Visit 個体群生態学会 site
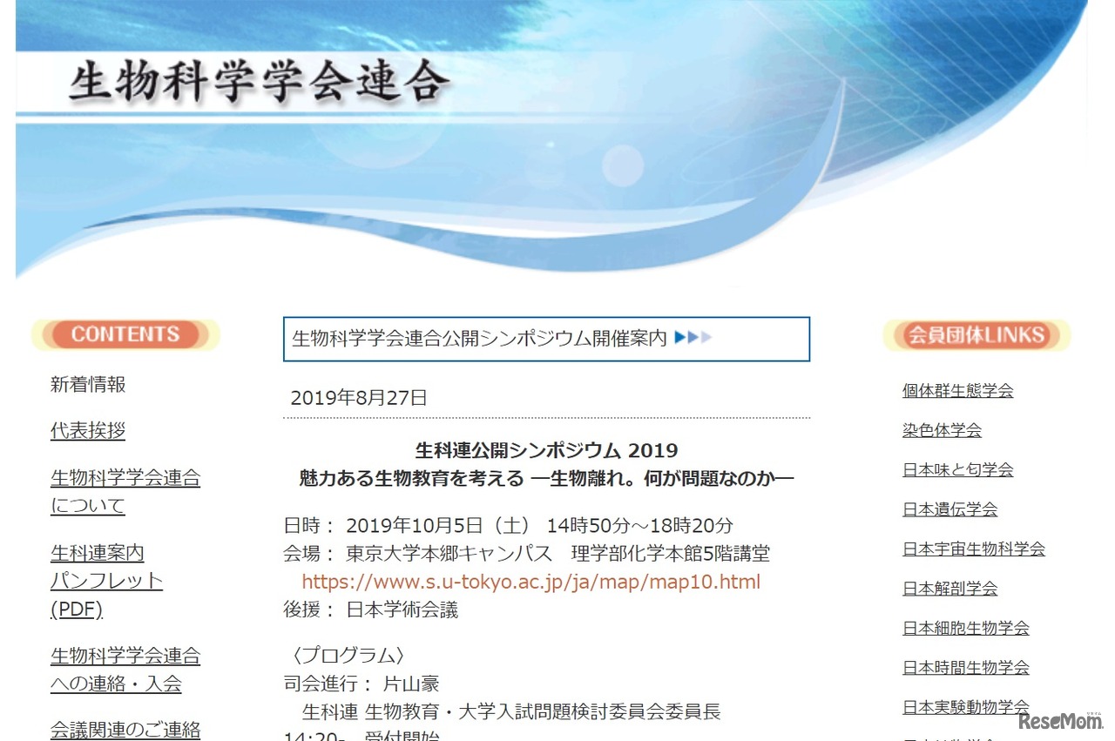1115x741 pixels. (957, 390)
